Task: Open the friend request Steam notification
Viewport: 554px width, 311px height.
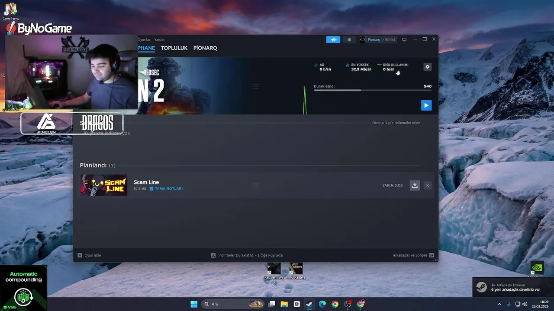Action: [513, 287]
